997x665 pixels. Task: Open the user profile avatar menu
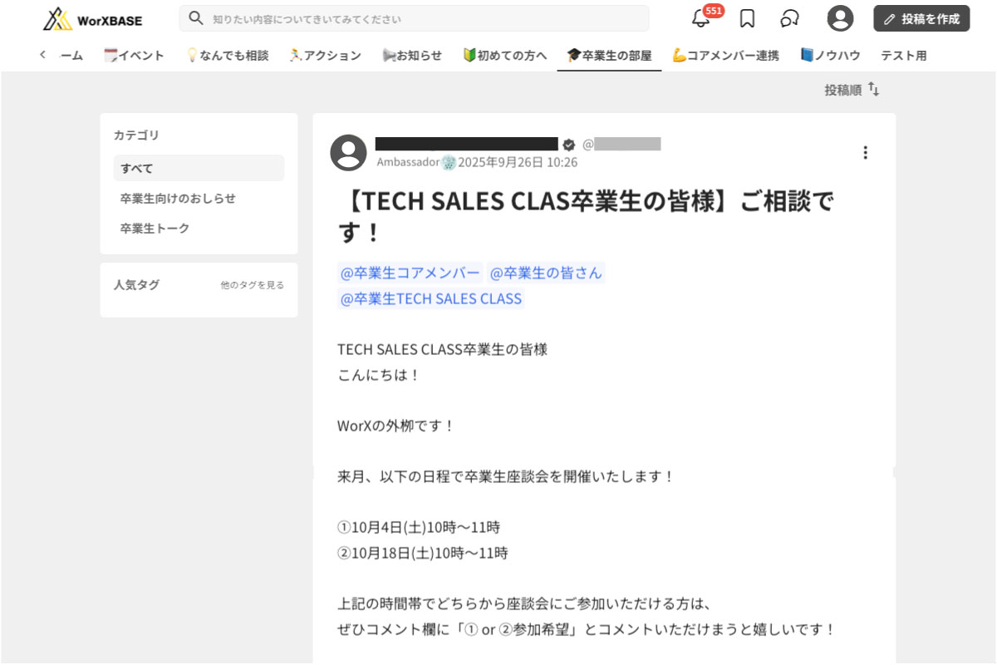[x=840, y=19]
